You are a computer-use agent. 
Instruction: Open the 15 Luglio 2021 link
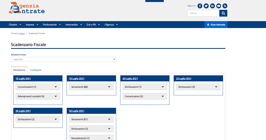point(23,79)
